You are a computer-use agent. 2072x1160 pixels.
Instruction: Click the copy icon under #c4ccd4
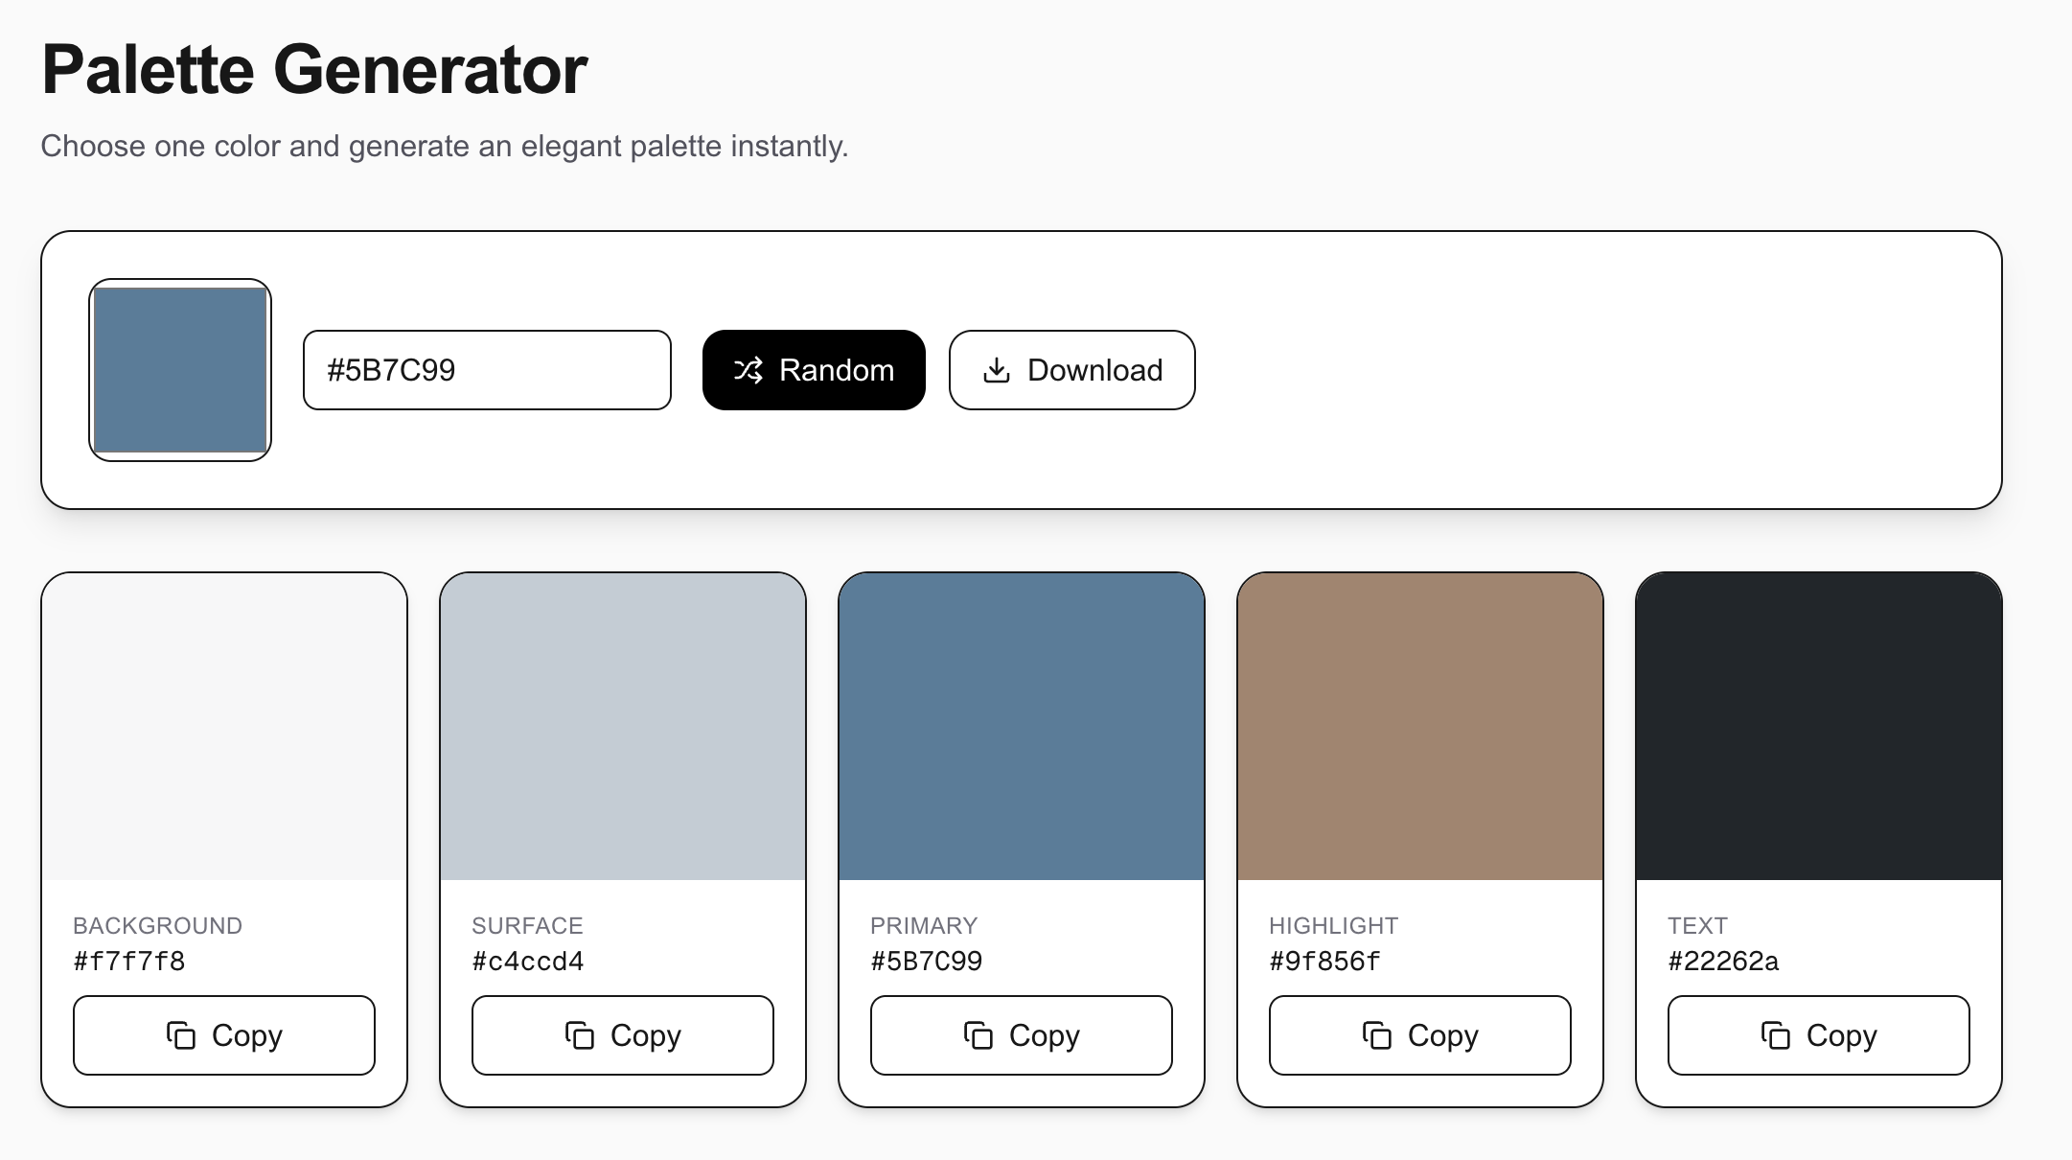580,1035
